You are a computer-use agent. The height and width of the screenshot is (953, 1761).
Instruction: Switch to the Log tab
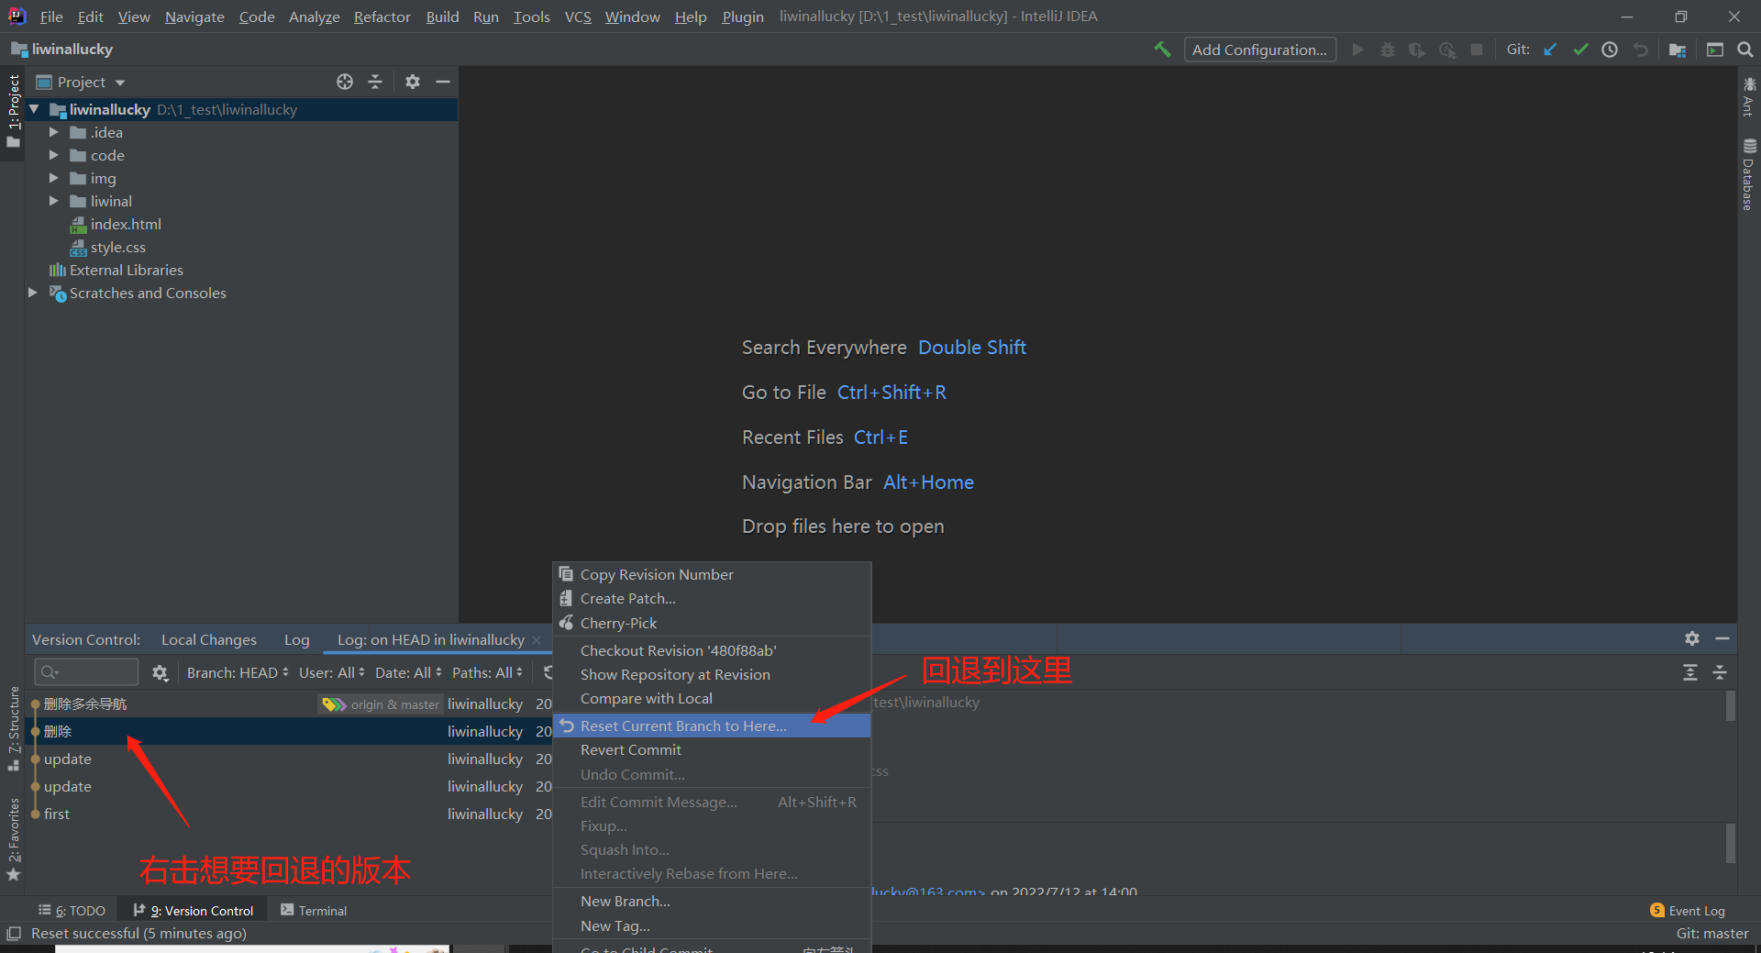pos(296,639)
